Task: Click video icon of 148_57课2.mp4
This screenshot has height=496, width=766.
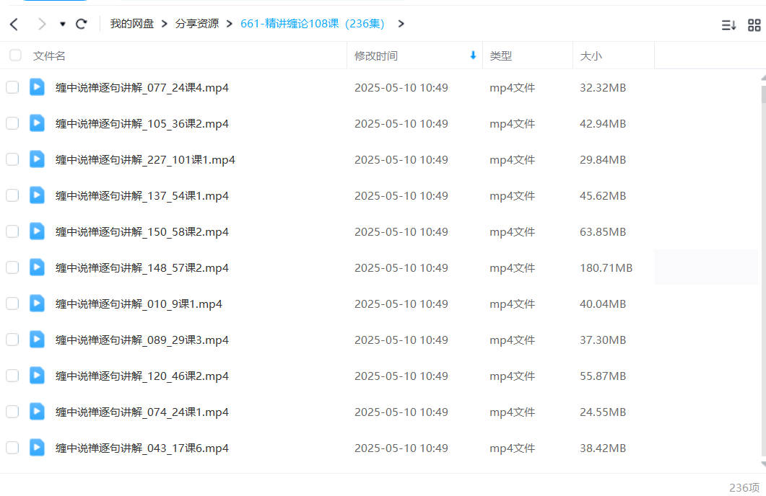Action: pos(37,267)
